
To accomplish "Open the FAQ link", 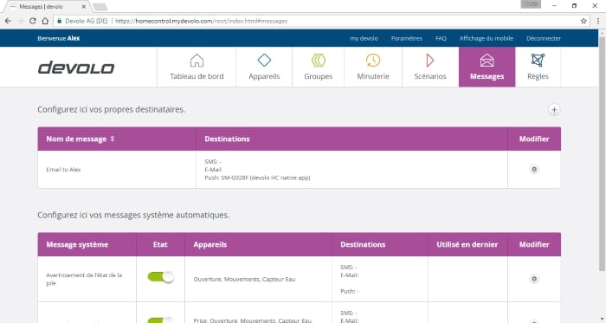I will [x=441, y=38].
